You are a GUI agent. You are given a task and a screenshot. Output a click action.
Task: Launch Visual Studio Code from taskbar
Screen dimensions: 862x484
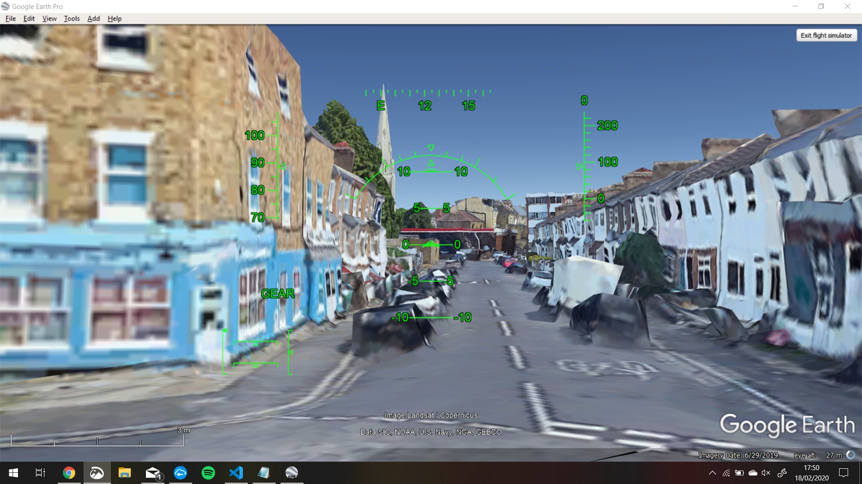tap(236, 473)
